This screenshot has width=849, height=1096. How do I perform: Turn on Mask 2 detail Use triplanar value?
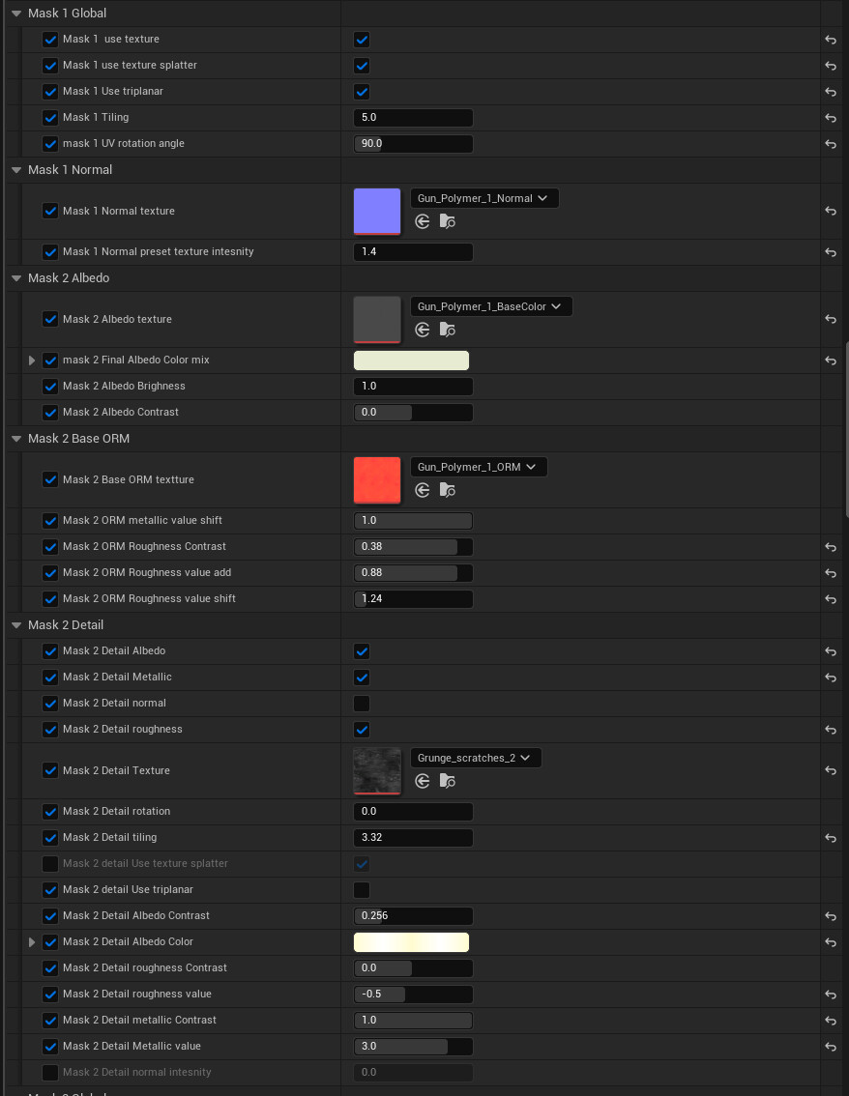(362, 890)
